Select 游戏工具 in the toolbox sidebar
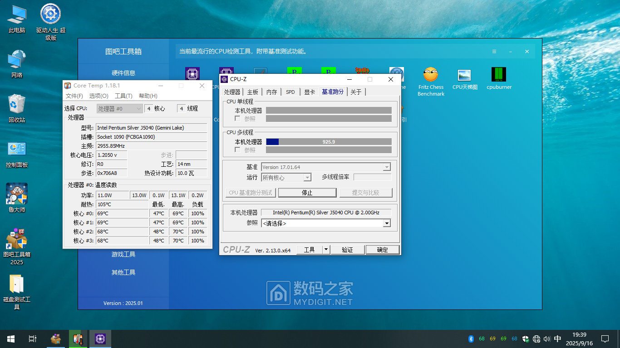 coord(123,254)
